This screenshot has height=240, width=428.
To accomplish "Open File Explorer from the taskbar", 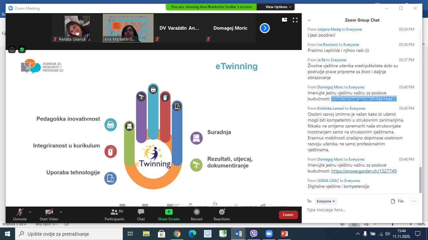I will pyautogui.click(x=146, y=234).
